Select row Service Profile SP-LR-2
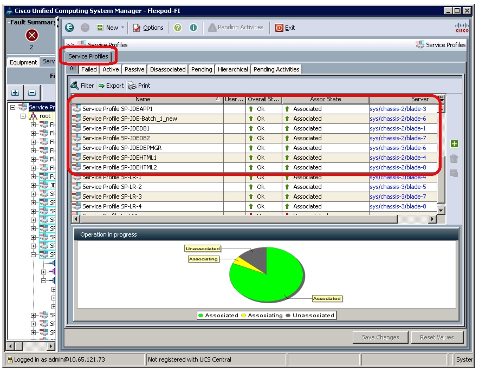 point(254,187)
